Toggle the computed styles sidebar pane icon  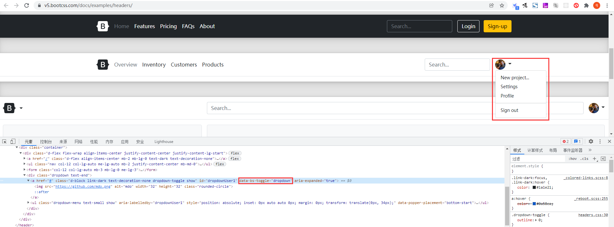(x=603, y=159)
